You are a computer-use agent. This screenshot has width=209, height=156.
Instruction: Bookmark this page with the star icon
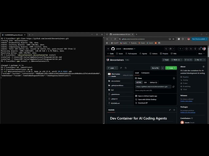(173, 39)
